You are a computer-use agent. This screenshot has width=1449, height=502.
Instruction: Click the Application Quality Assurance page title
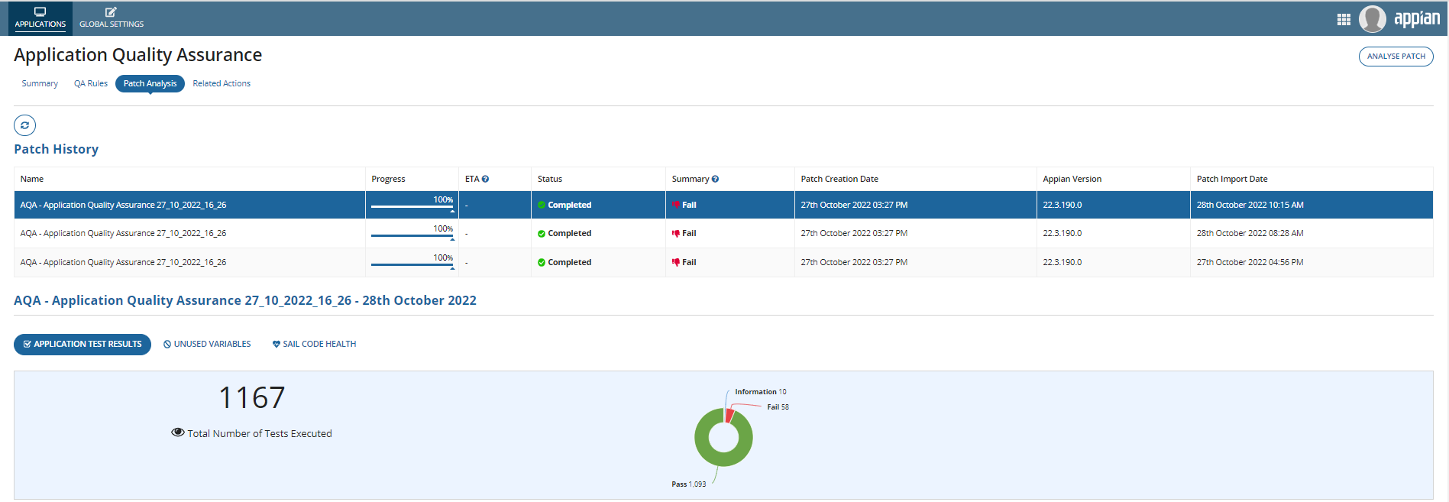[137, 55]
